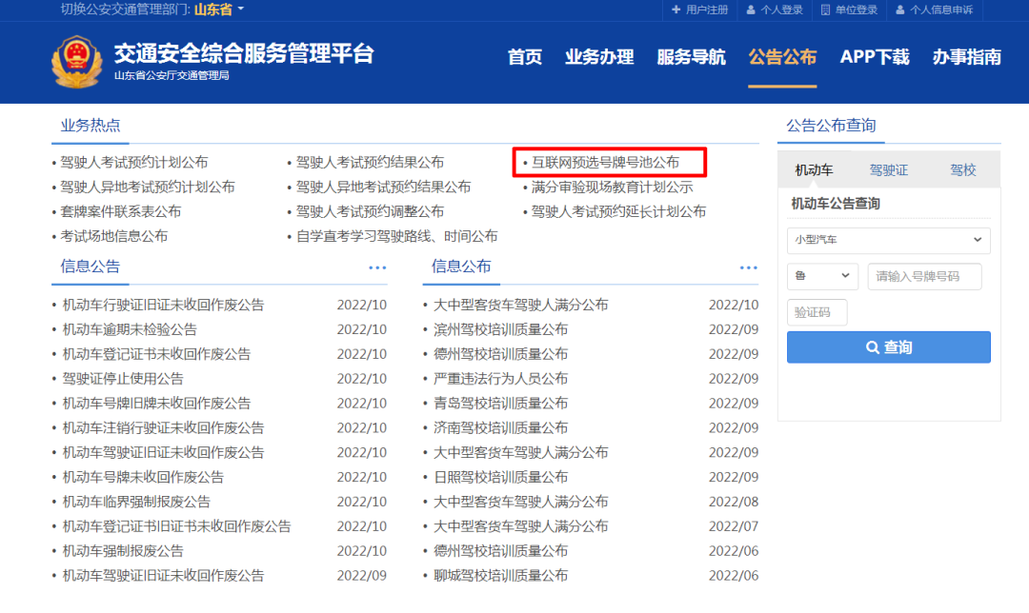The width and height of the screenshot is (1029, 613).
Task: Expand the 山东省 province switcher
Action: 220,10
